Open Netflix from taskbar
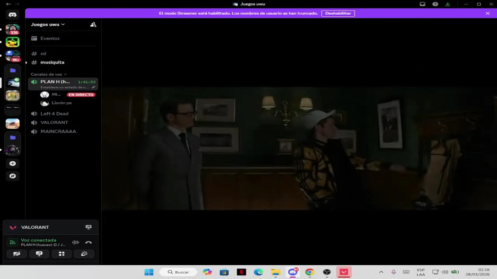 point(242,272)
